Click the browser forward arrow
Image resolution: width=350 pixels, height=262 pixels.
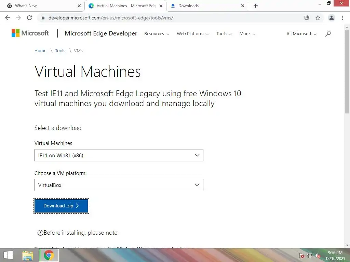[x=18, y=18]
